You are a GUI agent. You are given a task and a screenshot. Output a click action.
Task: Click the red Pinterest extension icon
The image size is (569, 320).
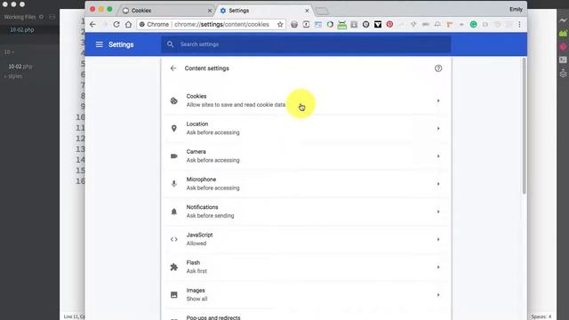tap(389, 24)
